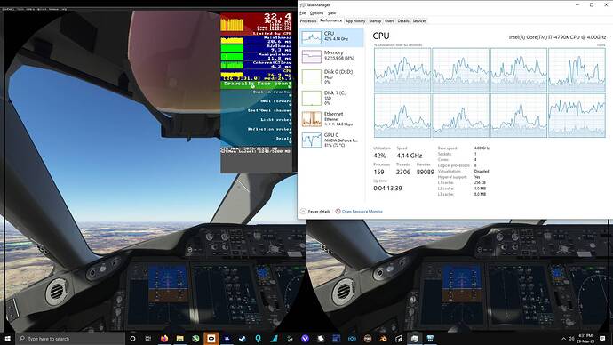Click the taskbar search box
Screen dimensions: 613x345
70,339
